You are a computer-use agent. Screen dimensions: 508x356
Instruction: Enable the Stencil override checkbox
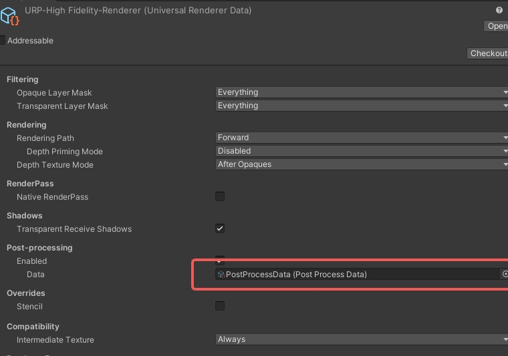[220, 305]
